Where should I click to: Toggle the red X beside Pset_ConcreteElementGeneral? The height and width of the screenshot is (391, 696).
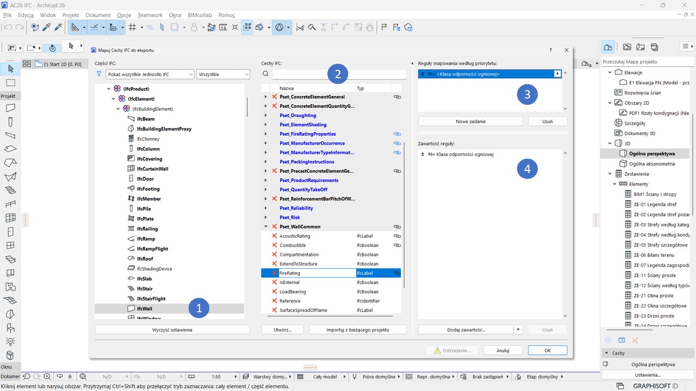click(274, 97)
